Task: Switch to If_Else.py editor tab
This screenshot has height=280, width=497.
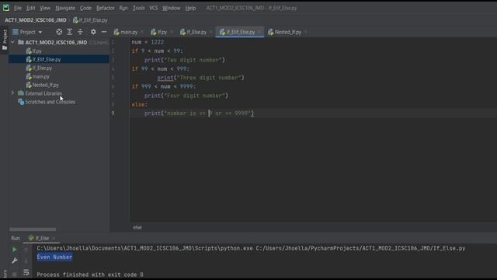Action: [193, 32]
